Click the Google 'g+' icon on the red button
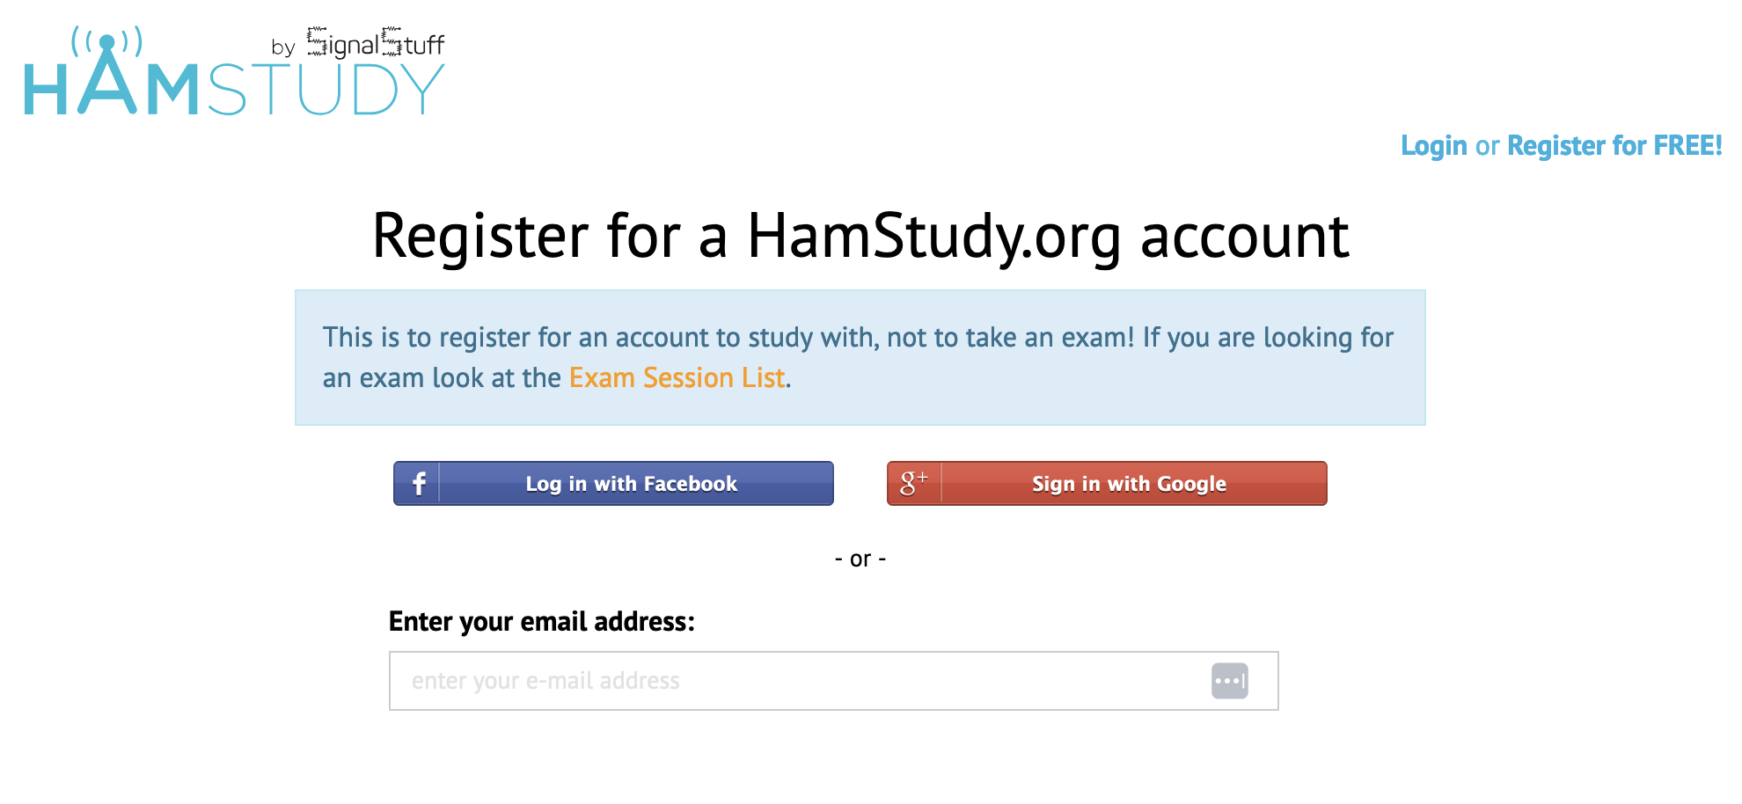Screen dimensions: 1742x804 tap(912, 482)
